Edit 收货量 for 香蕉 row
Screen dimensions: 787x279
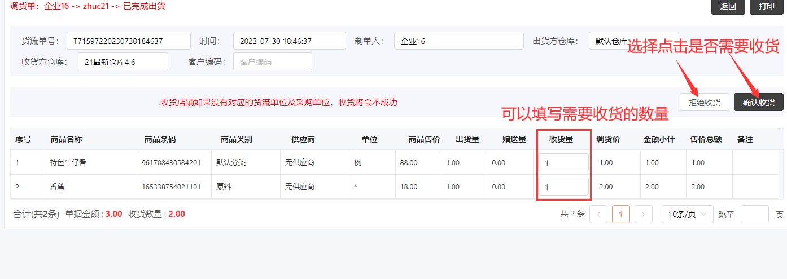(x=563, y=187)
